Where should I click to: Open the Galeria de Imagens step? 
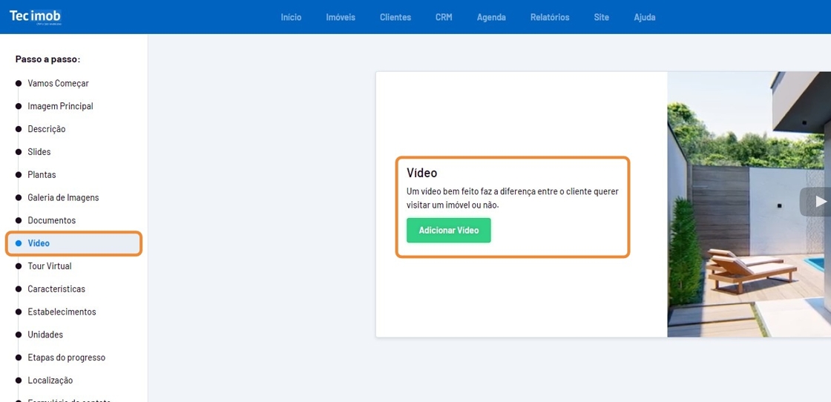tap(63, 198)
